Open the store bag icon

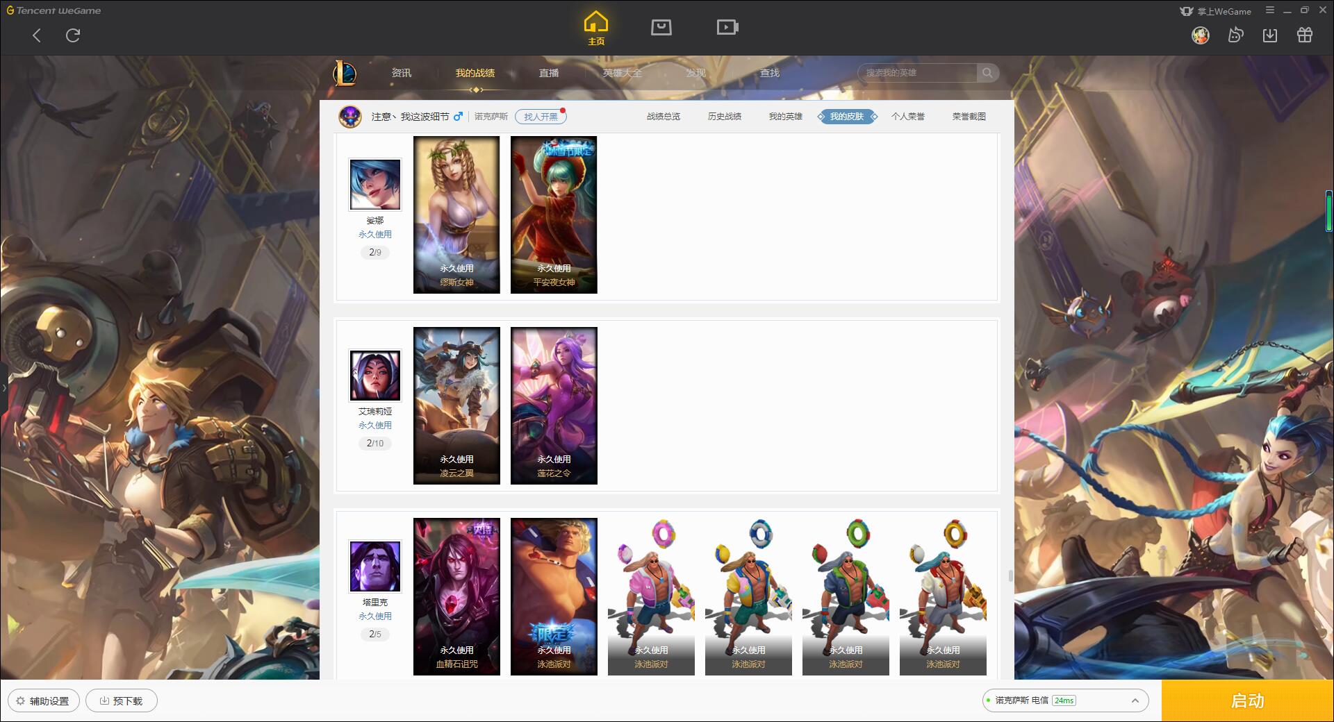(661, 27)
